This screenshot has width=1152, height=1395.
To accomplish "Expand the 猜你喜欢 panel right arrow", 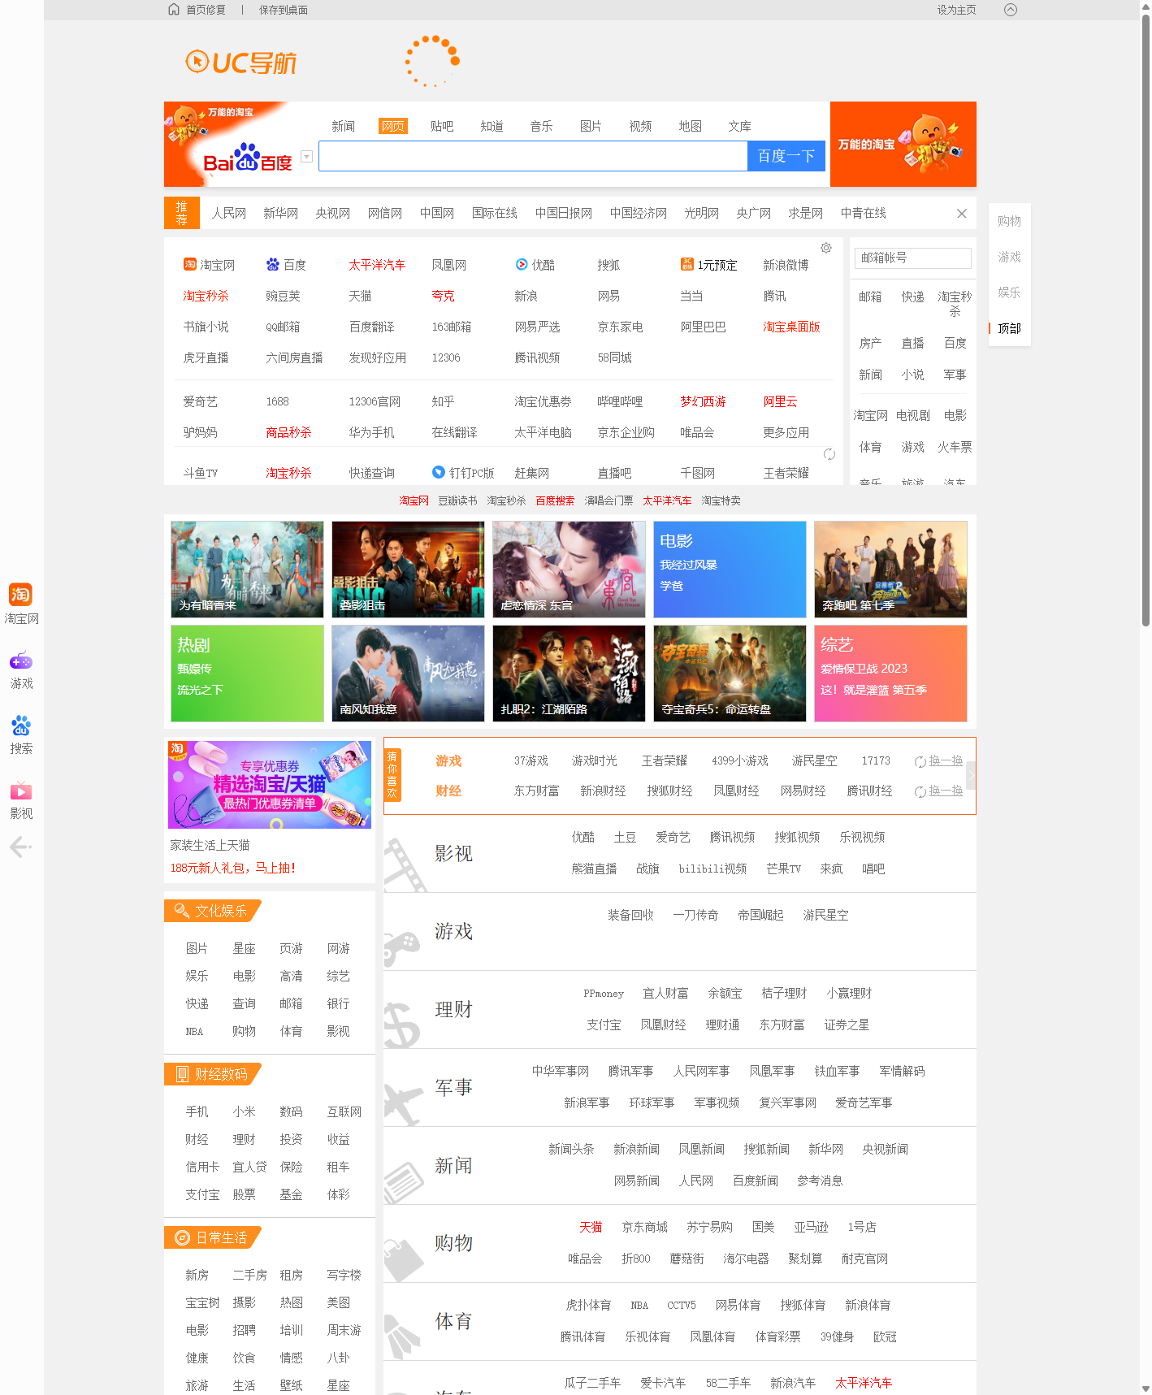I will click(x=970, y=775).
